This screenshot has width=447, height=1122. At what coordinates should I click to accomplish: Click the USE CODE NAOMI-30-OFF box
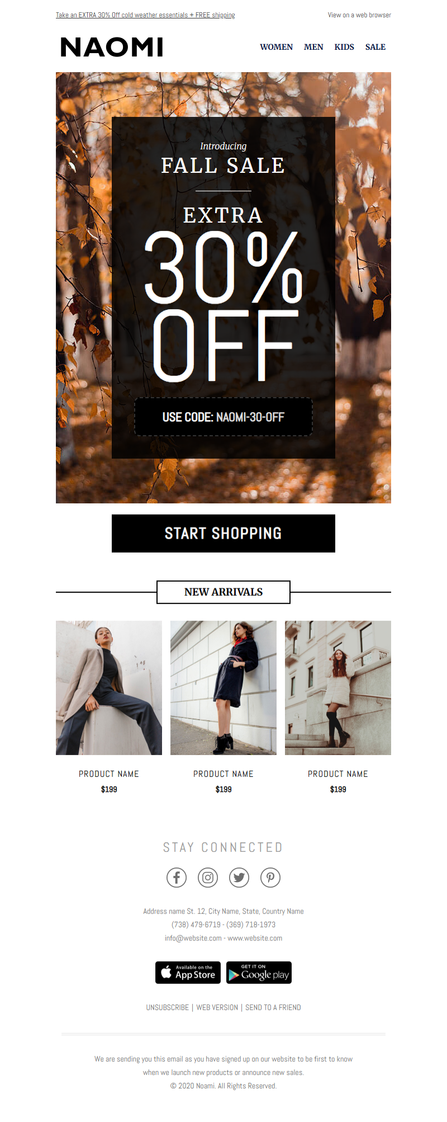[223, 417]
